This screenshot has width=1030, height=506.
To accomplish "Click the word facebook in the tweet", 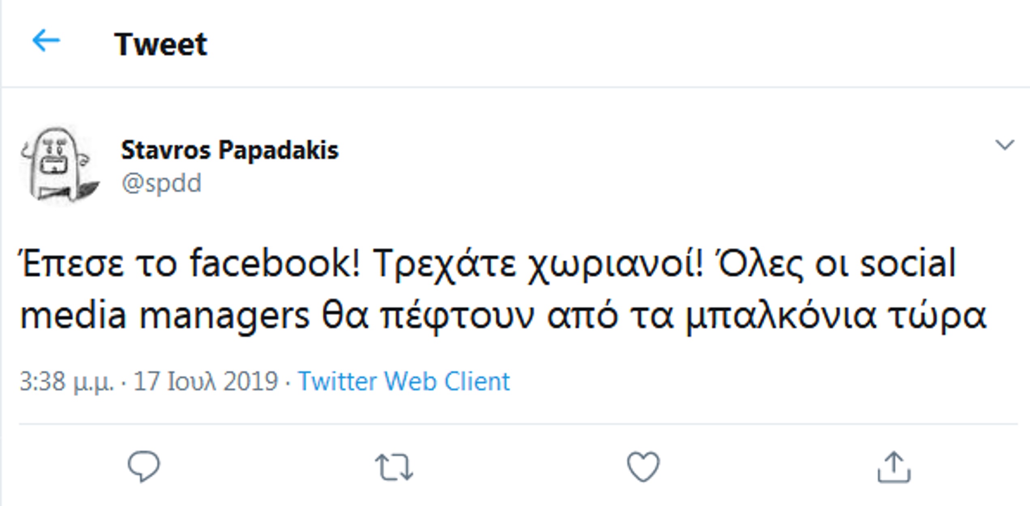I will pos(275,264).
